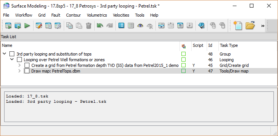The width and height of the screenshot is (278, 136).
Task: Open the Volumetrics menu
Action: (97, 15)
